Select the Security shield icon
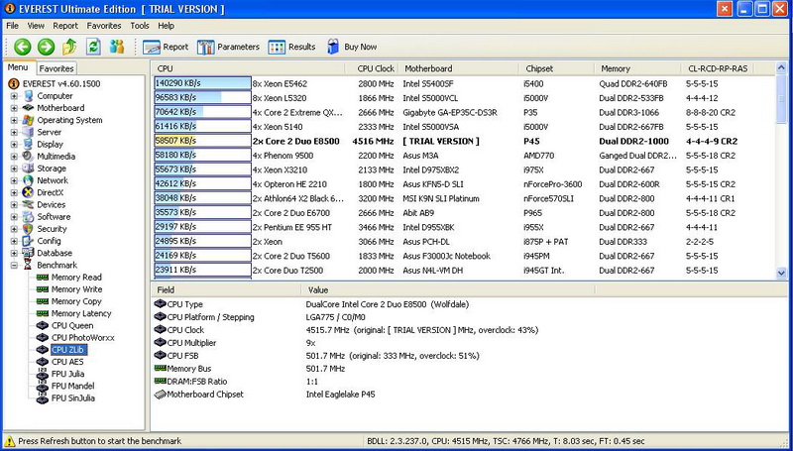Image resolution: width=793 pixels, height=451 pixels. click(x=28, y=229)
